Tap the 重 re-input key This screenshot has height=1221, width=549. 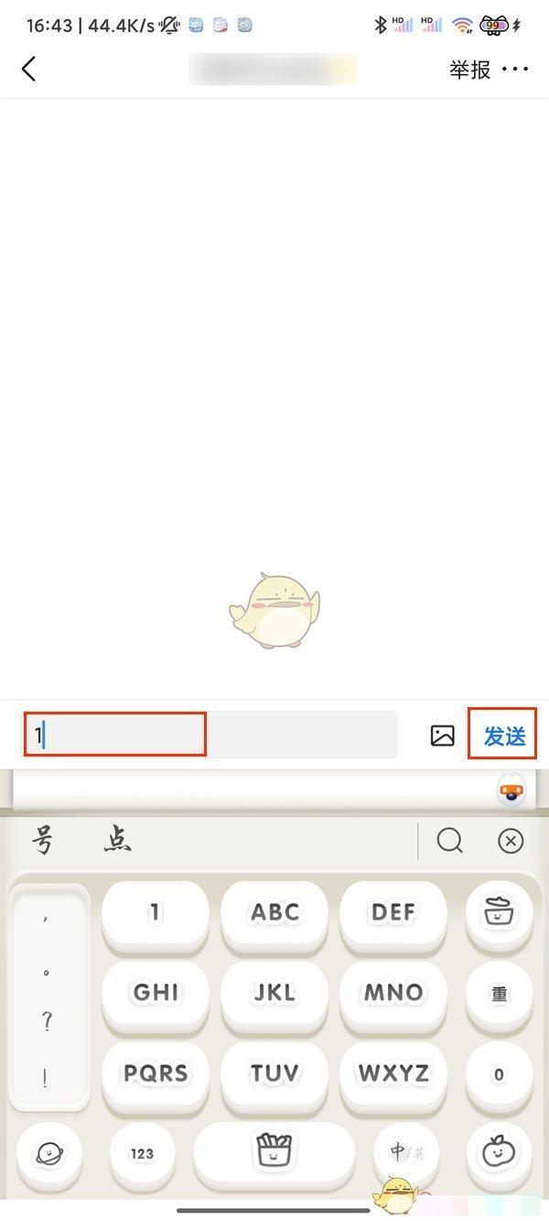pyautogui.click(x=499, y=994)
